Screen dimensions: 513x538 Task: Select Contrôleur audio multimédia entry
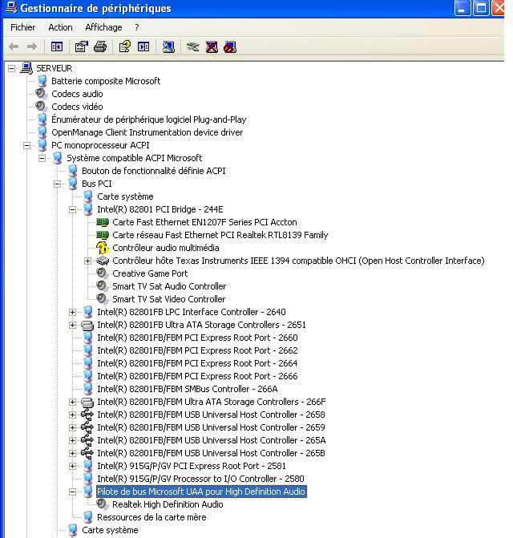166,248
